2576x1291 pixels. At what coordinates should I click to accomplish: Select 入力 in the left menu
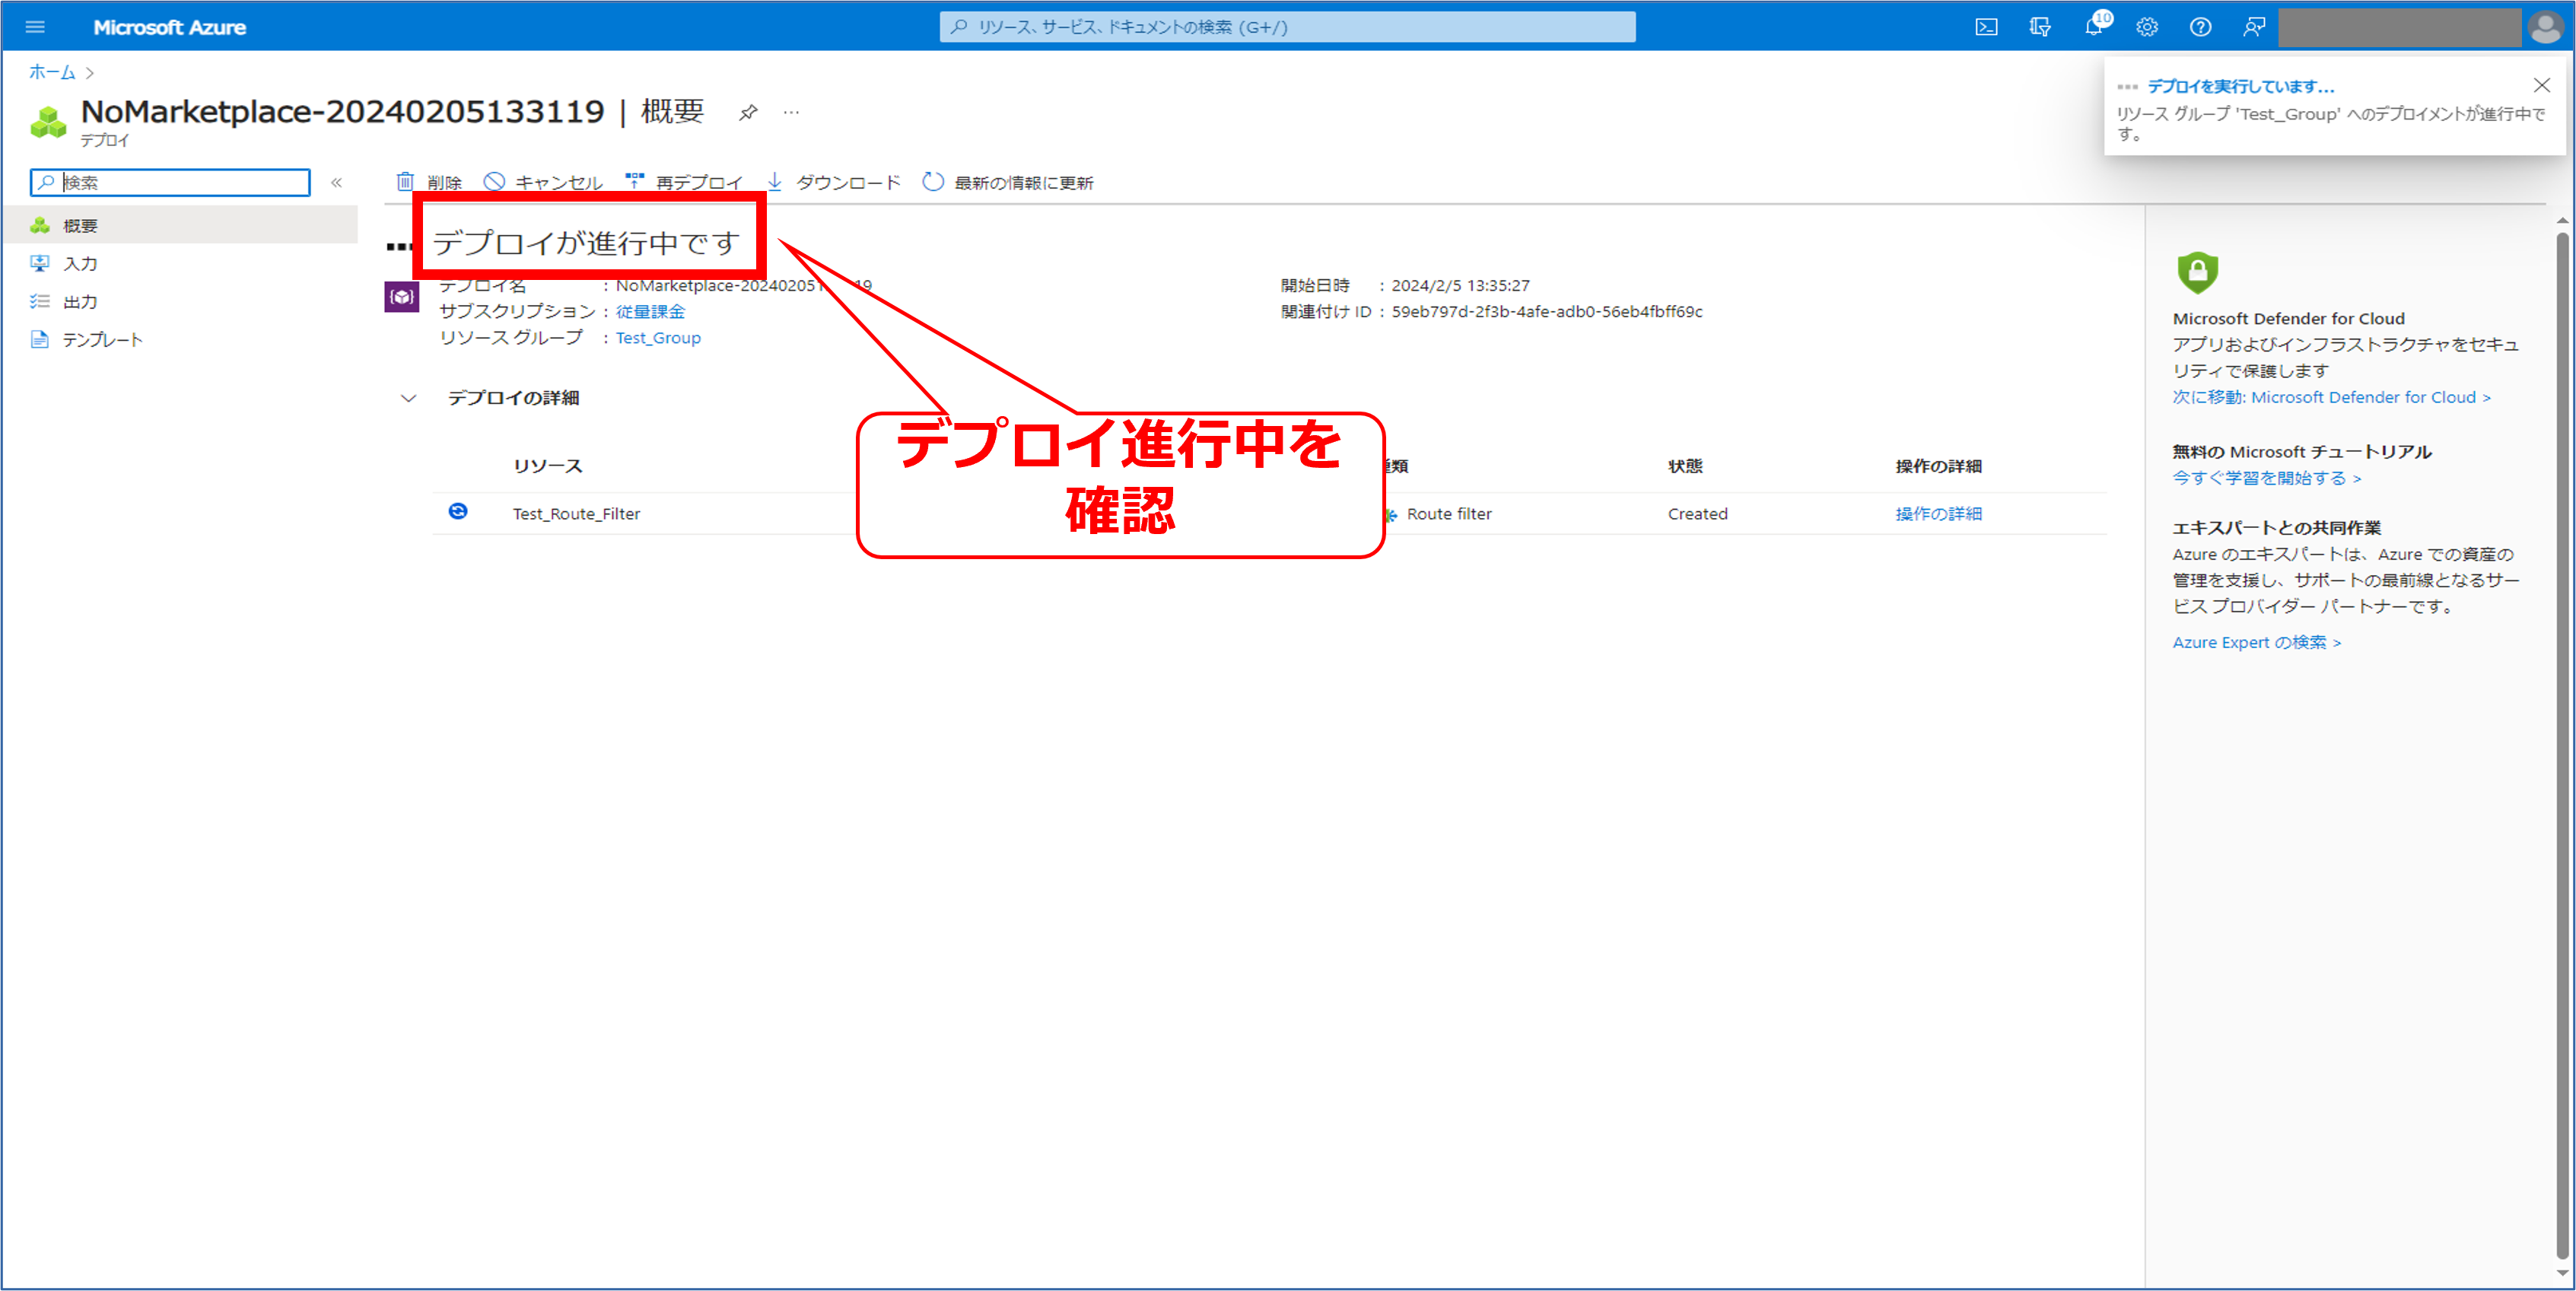click(80, 264)
